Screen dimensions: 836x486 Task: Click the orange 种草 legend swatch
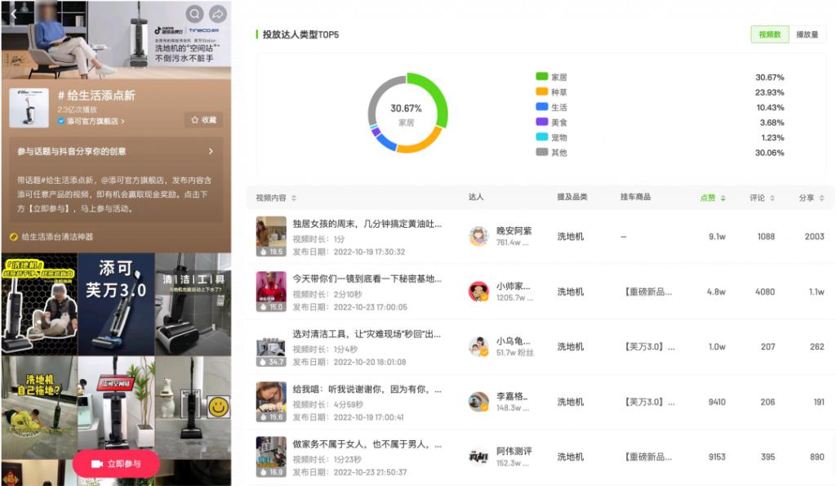[x=542, y=91]
